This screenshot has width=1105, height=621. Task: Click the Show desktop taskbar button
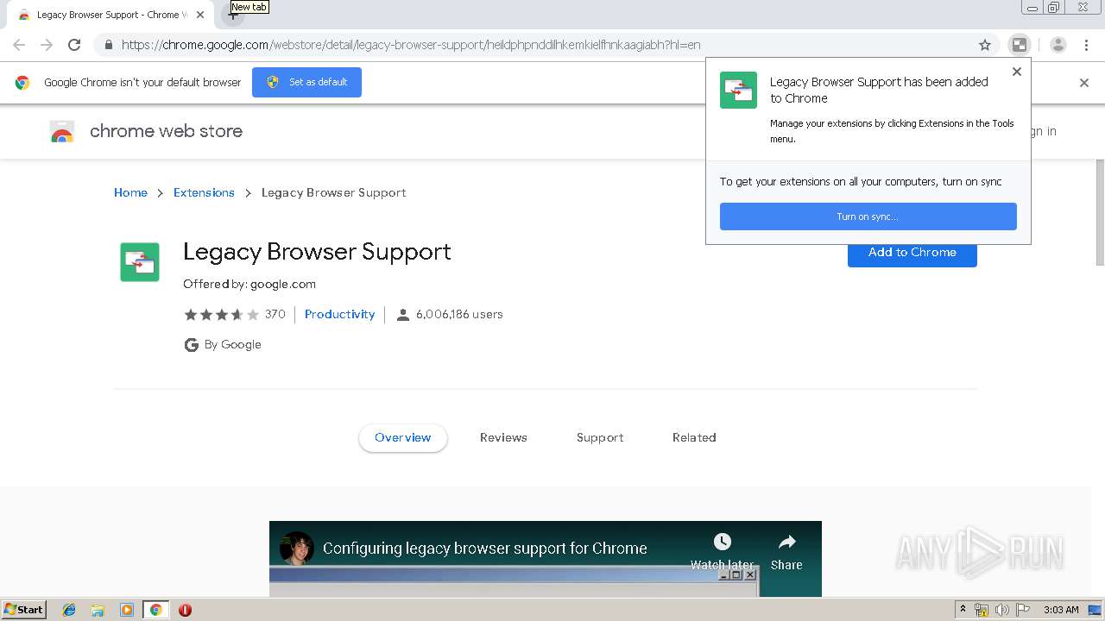[x=1096, y=610]
